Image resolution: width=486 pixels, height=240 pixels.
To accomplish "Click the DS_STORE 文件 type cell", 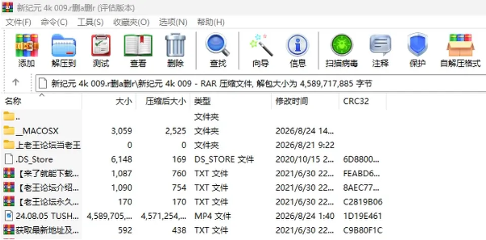I will click(224, 159).
